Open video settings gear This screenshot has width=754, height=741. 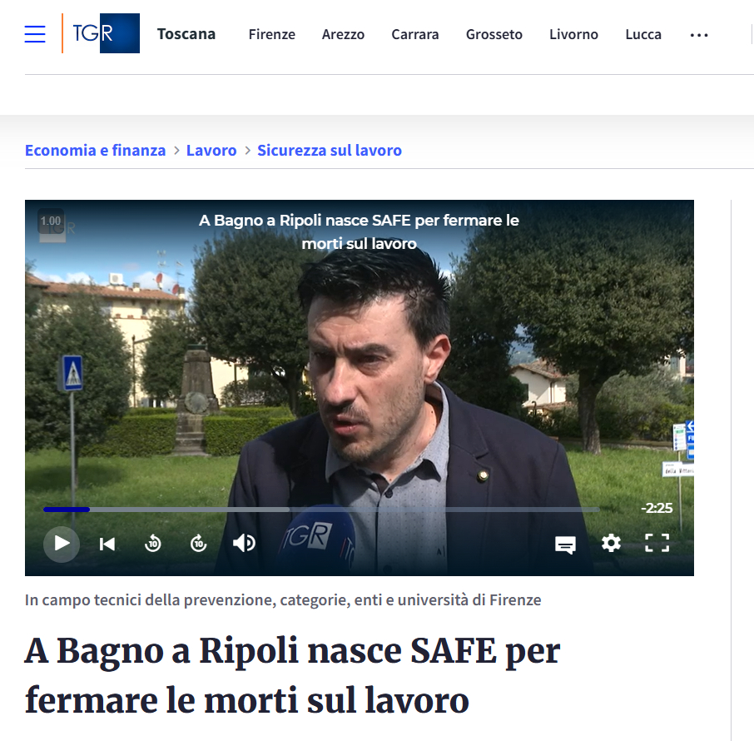click(x=611, y=543)
